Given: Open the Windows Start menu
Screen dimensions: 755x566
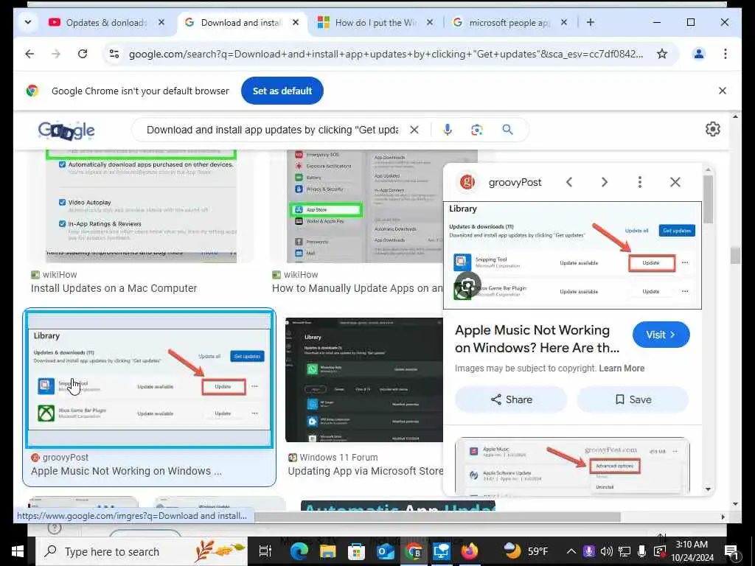Looking at the screenshot, I should (18, 551).
